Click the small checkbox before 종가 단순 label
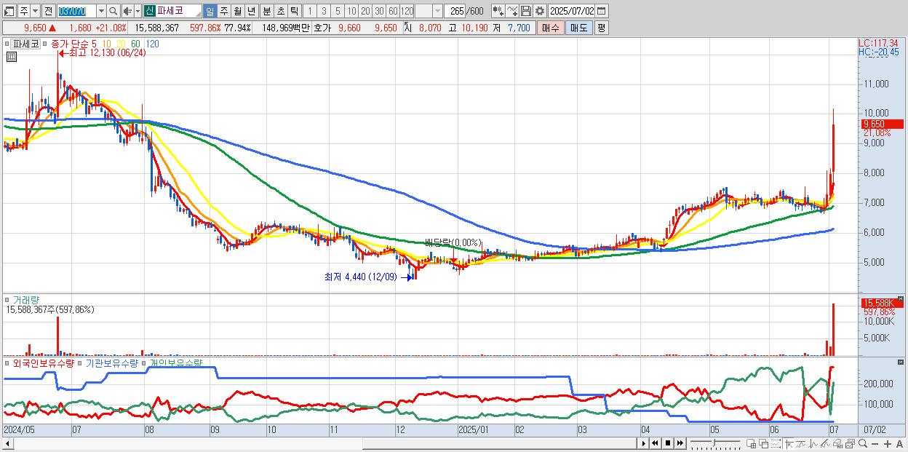The image size is (908, 452). [44, 44]
